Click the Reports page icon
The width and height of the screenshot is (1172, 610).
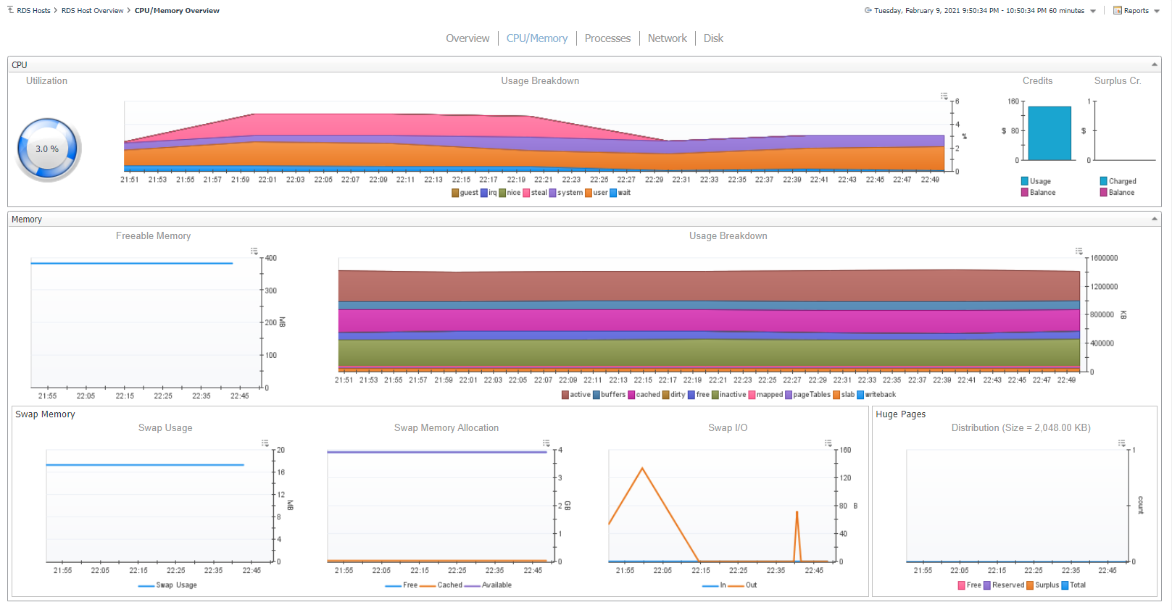[1118, 11]
